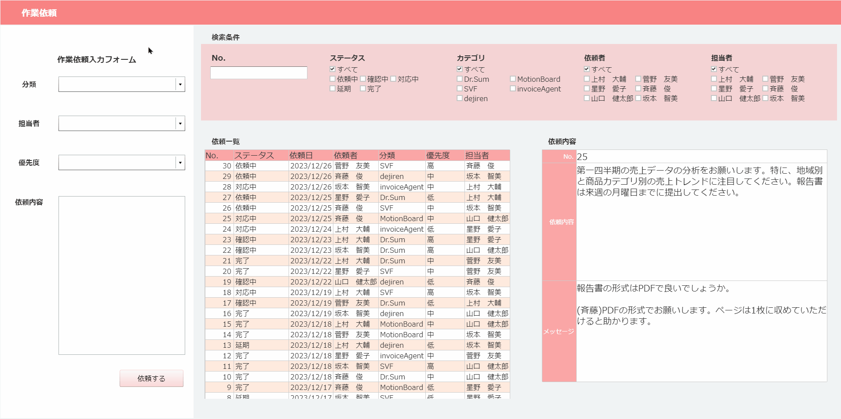Click the No. search input field
This screenshot has width=841, height=419.
pos(259,72)
